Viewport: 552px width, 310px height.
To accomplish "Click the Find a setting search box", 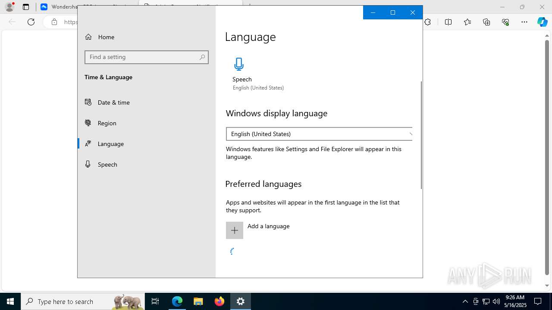I will (147, 57).
